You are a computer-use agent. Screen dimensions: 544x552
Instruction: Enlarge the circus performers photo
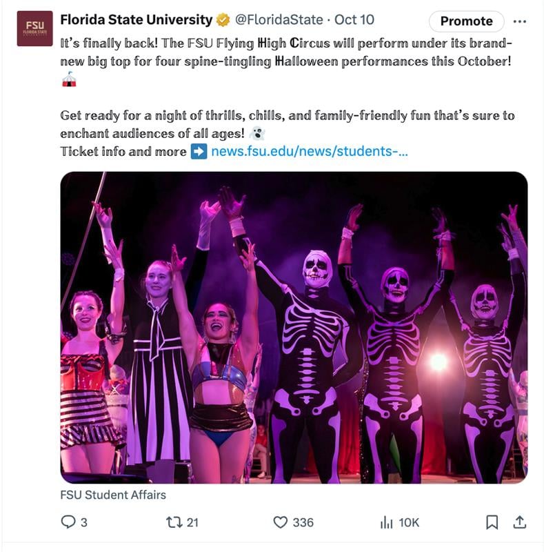(294, 327)
